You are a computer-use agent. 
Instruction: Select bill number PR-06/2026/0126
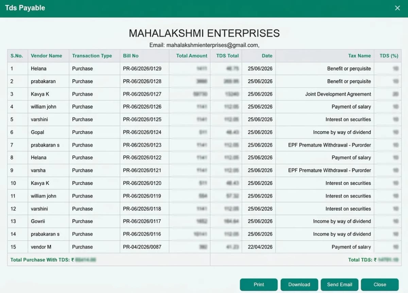click(142, 107)
